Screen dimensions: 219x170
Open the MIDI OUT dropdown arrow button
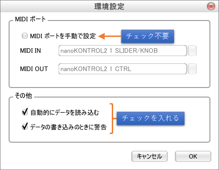tap(192, 69)
